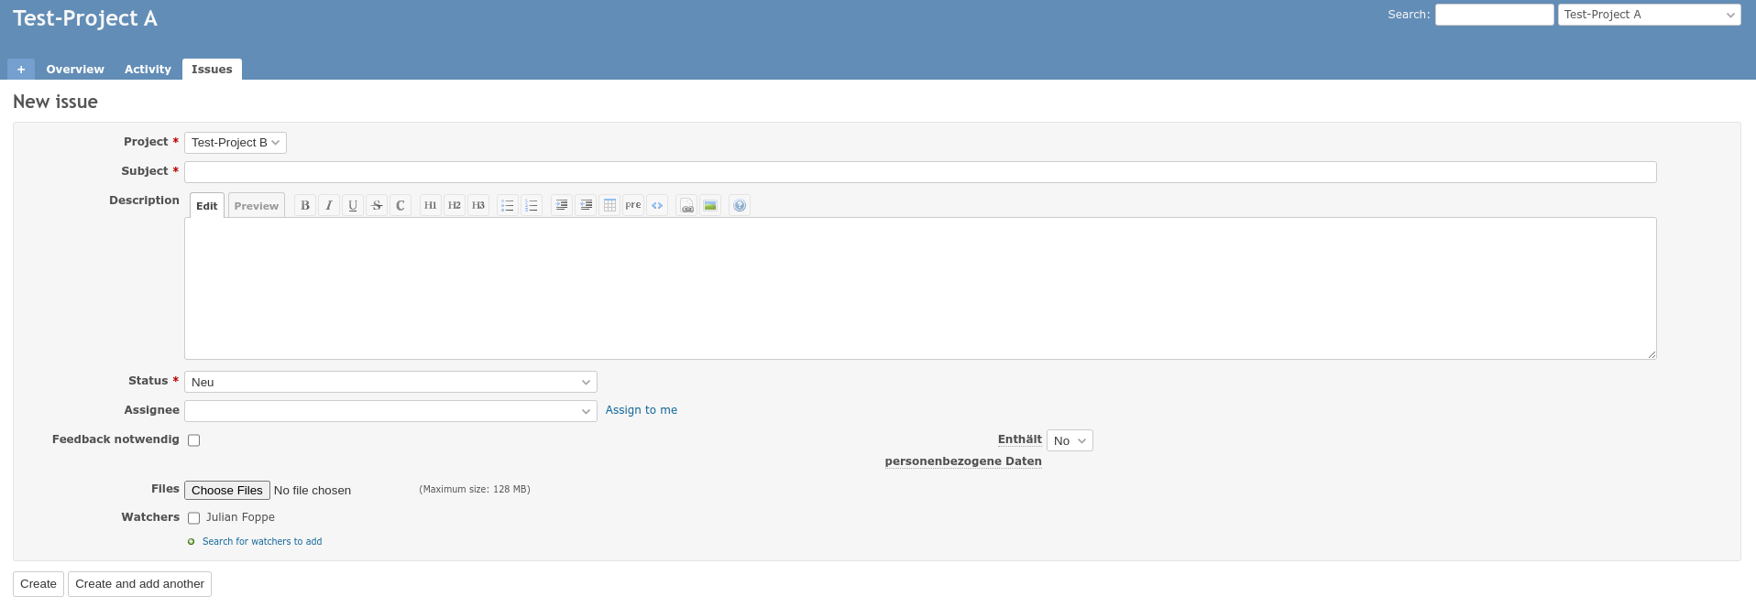Check Julian Foppe as watcher
1756x607 pixels.
tap(194, 518)
